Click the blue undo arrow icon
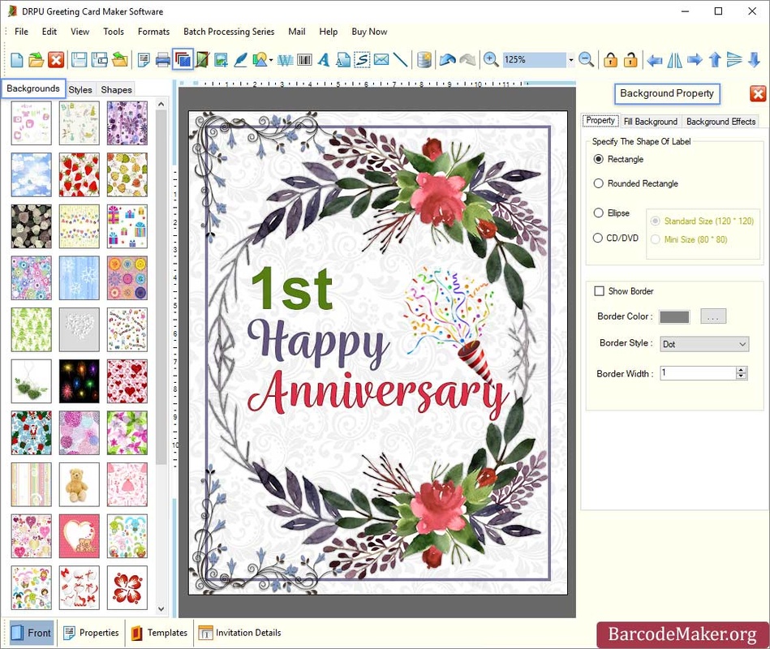Image resolution: width=770 pixels, height=649 pixels. click(x=447, y=60)
